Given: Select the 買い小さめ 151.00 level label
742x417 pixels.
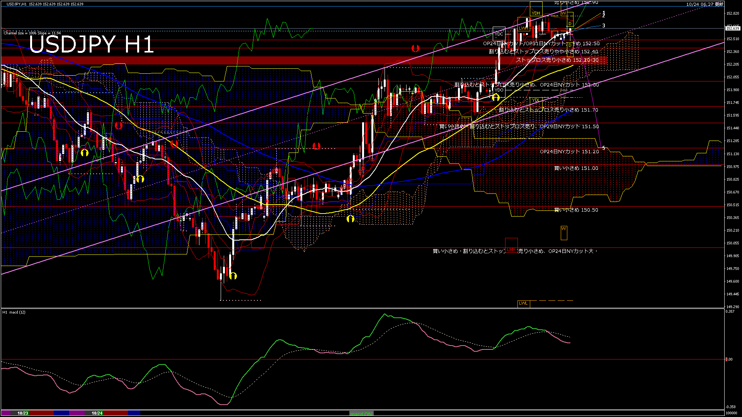Looking at the screenshot, I should 576,168.
